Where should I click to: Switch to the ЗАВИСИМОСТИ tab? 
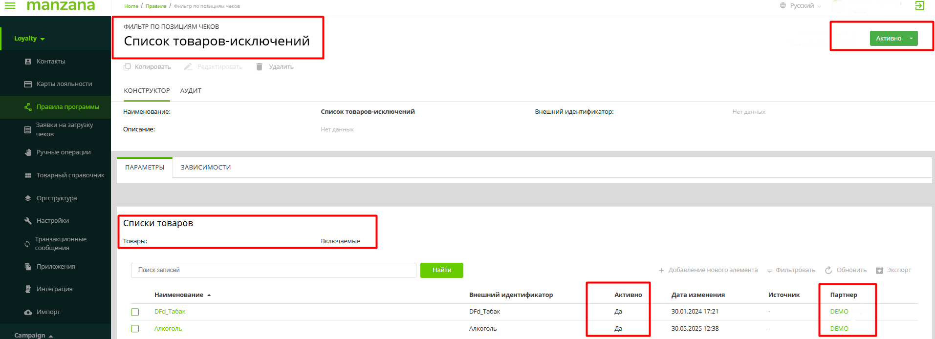tap(205, 168)
